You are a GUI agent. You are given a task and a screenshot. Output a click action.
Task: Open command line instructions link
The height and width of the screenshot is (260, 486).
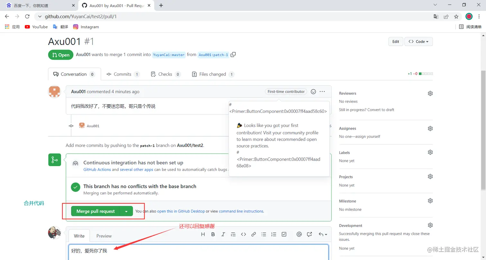click(x=241, y=211)
